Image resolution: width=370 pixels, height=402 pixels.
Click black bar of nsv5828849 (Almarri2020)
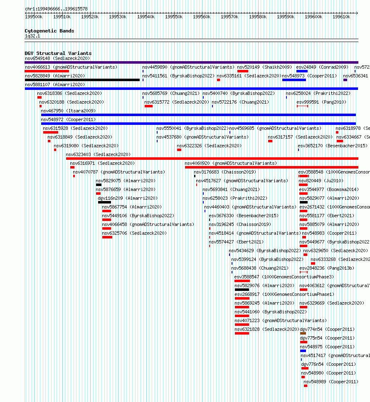(x=82, y=80)
